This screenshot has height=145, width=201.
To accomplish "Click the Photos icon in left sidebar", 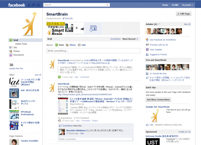I will (11, 51).
